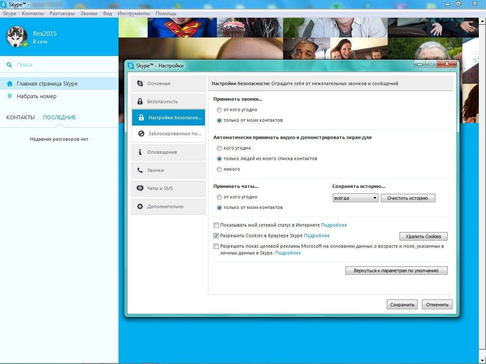Select никого for automatic video
The width and height of the screenshot is (486, 364).
(x=219, y=169)
